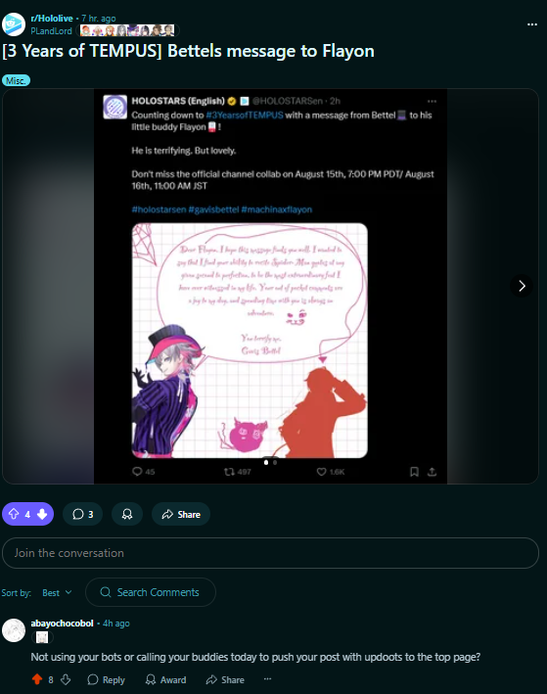Downvote the TEMPUS post
The width and height of the screenshot is (547, 694).
pyautogui.click(x=42, y=514)
